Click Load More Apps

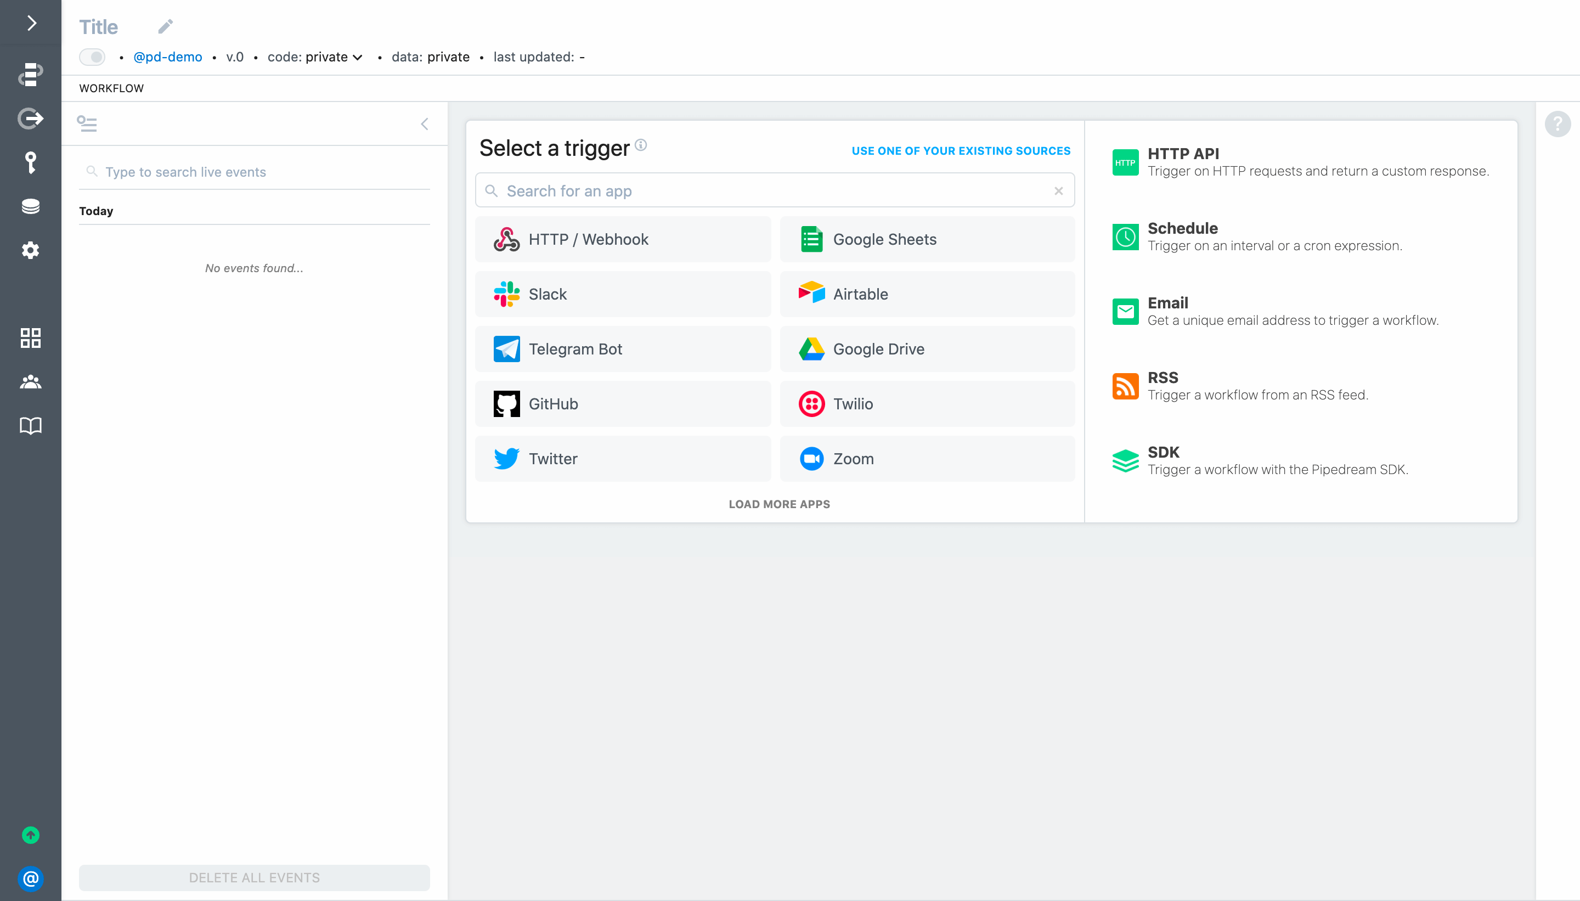tap(779, 504)
